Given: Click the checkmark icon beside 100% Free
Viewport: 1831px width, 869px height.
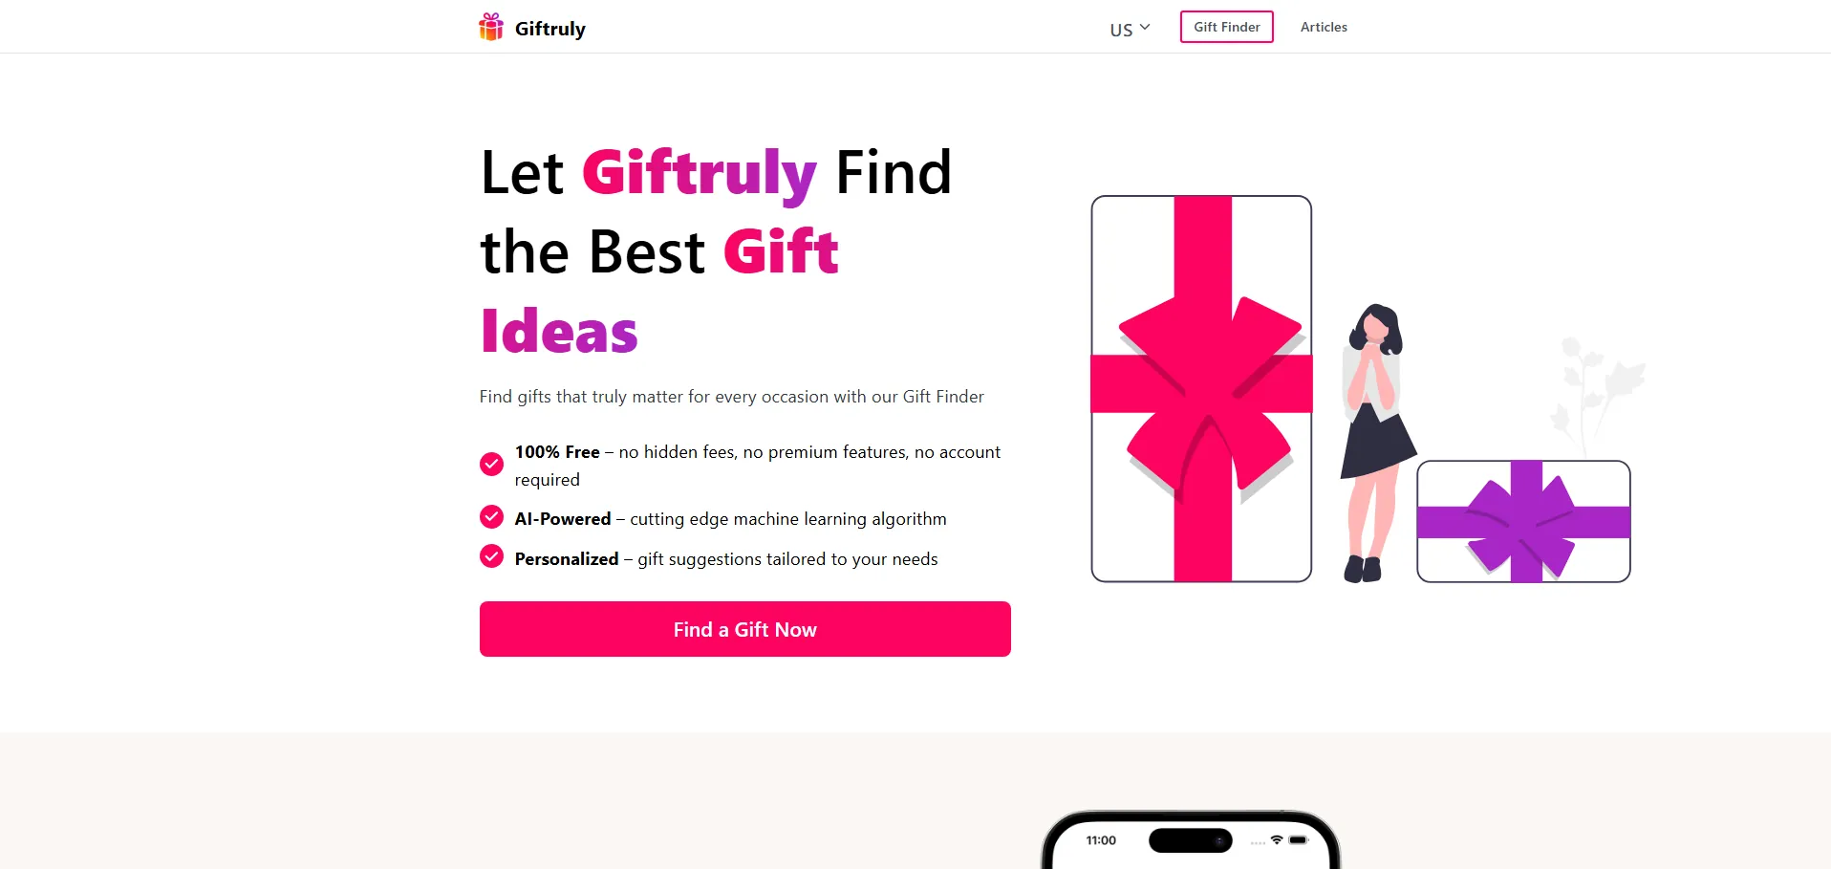Looking at the screenshot, I should click(491, 465).
